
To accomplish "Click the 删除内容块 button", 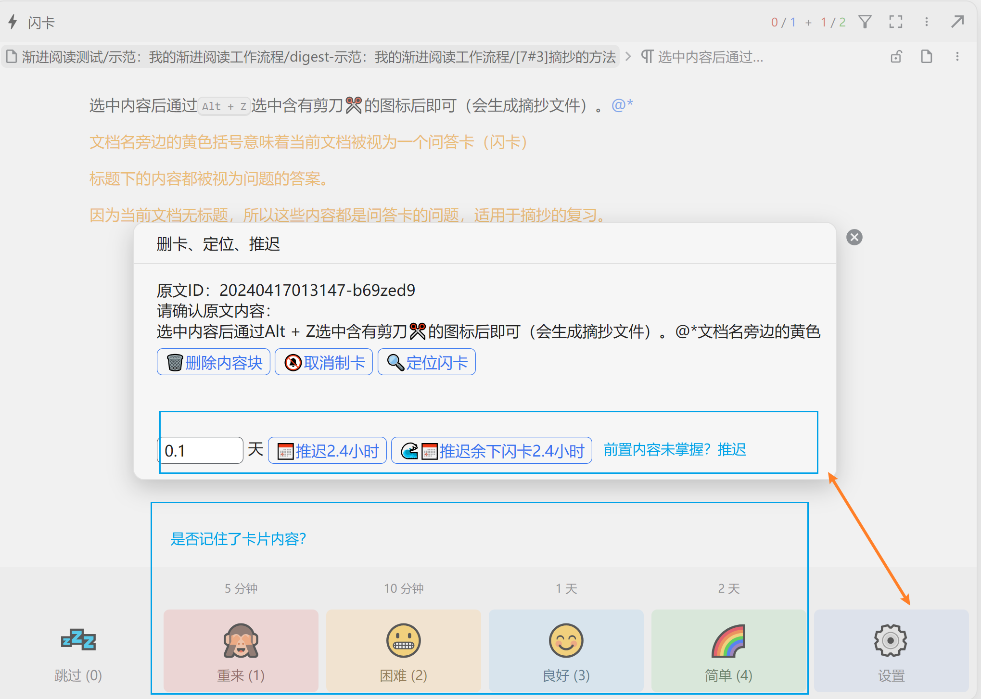I will 214,362.
